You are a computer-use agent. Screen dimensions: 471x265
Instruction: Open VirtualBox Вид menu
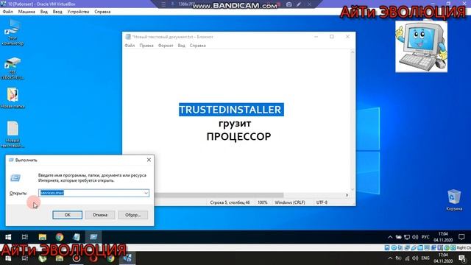44,12
